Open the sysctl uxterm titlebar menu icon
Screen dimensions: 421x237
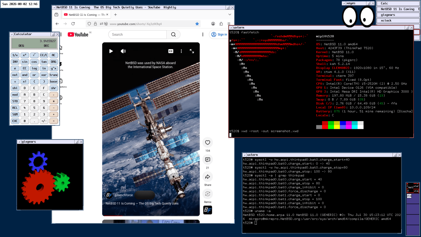click(x=245, y=155)
